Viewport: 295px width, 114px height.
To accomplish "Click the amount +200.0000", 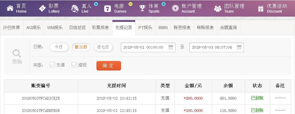I will point(193,98).
